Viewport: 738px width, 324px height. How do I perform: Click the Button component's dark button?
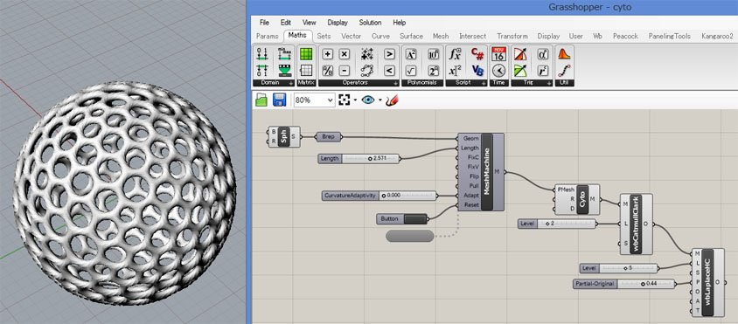tap(415, 218)
